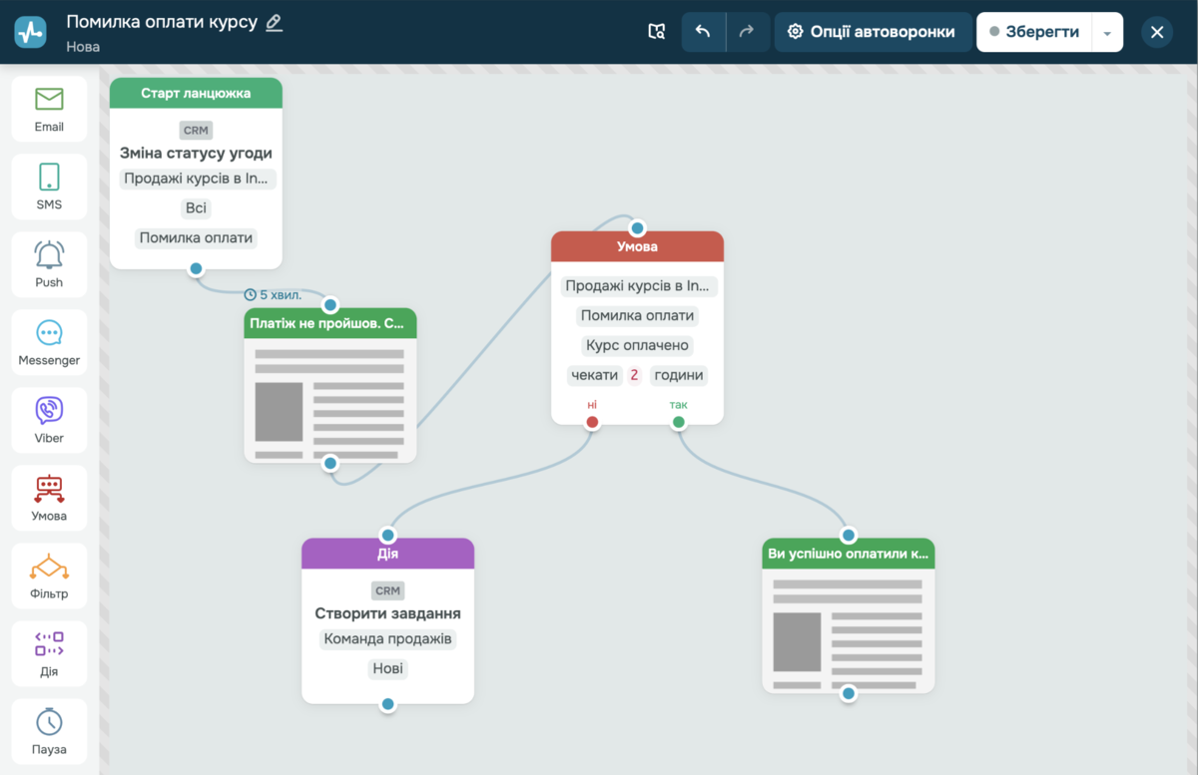
Task: Select the Умова block in the sidebar
Action: (49, 498)
